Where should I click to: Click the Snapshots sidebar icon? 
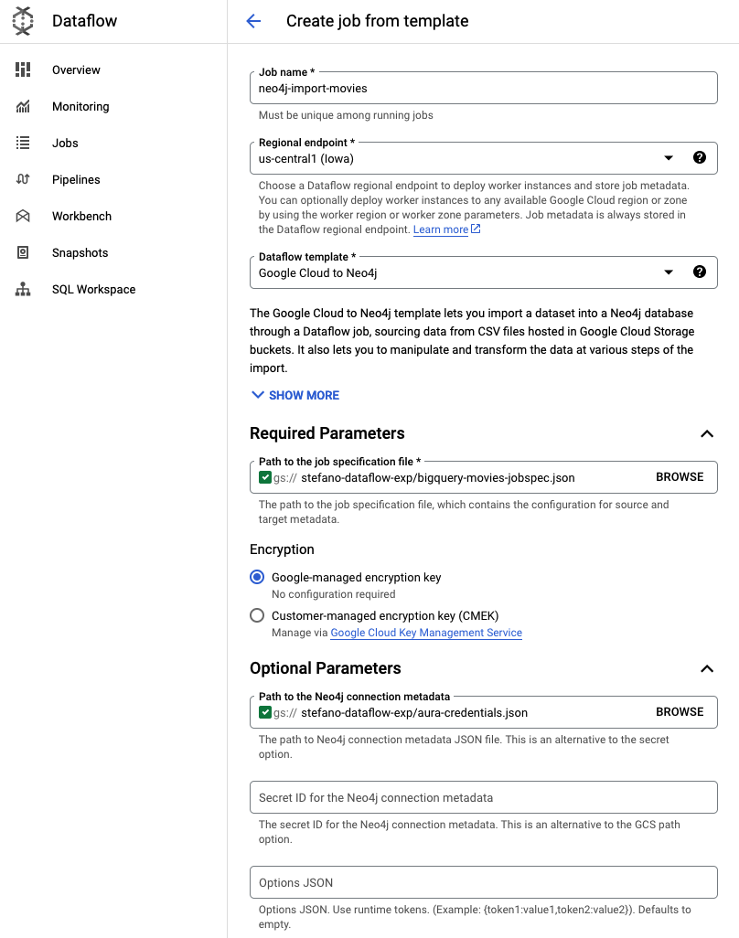[23, 252]
